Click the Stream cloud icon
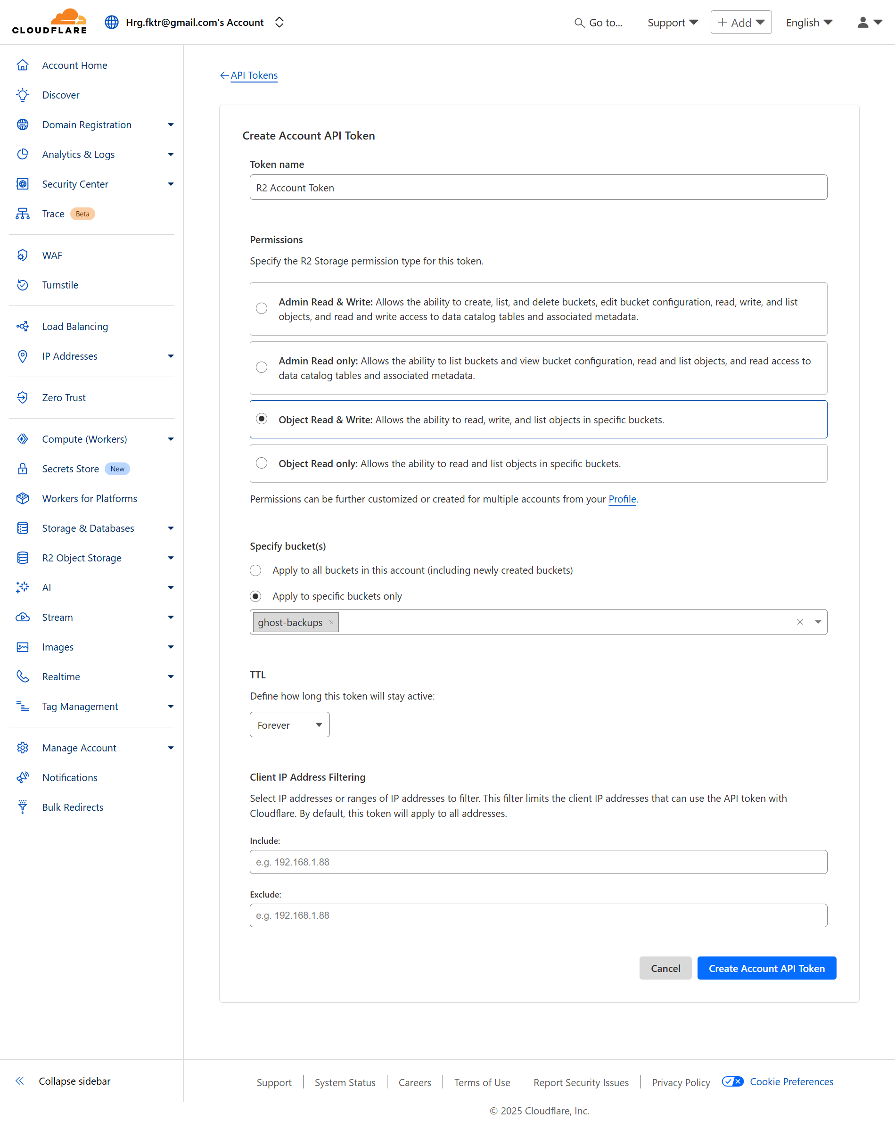The width and height of the screenshot is (895, 1129). (23, 617)
